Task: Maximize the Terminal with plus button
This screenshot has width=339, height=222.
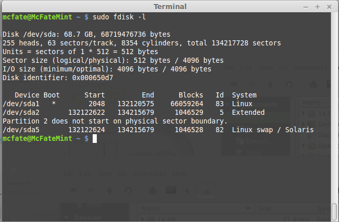Action: pyautogui.click(x=318, y=7)
